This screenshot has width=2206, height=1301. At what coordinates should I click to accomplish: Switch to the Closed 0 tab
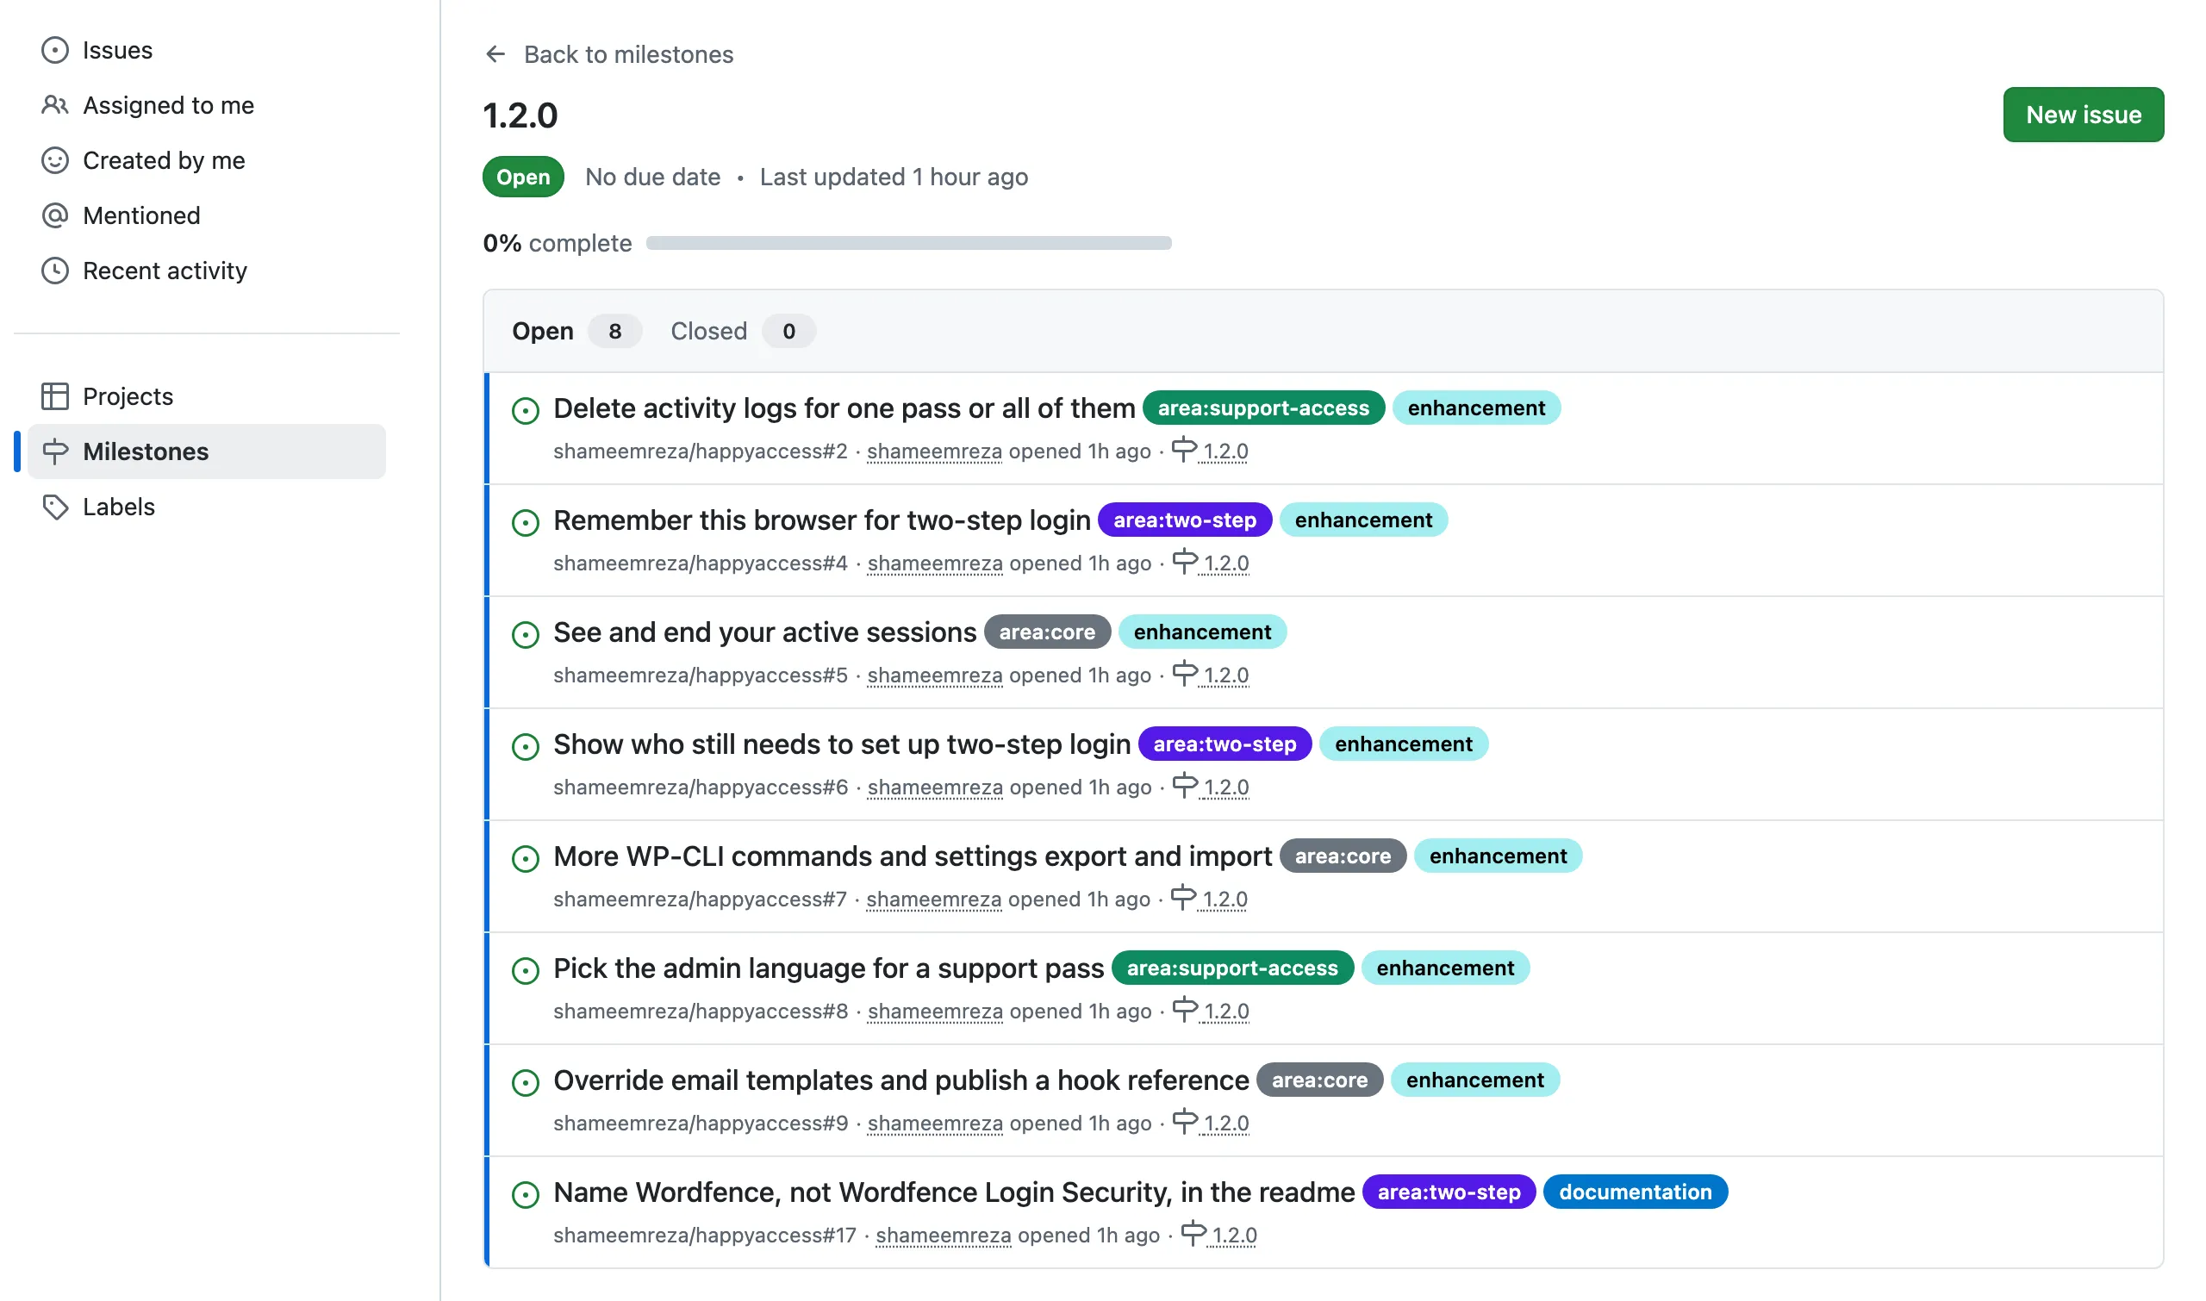point(743,332)
